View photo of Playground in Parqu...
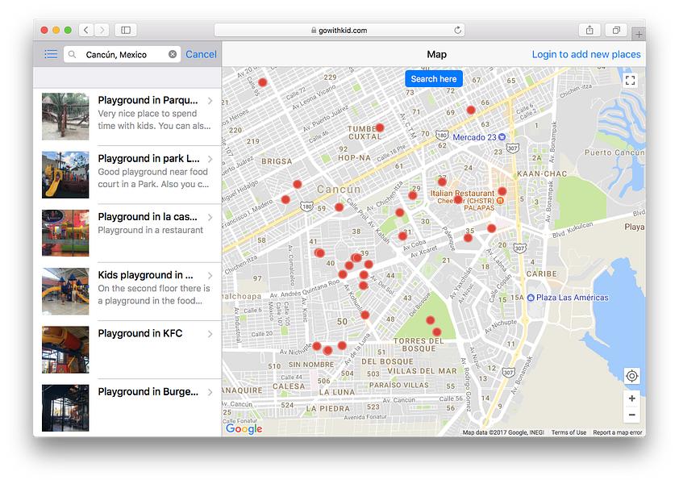The width and height of the screenshot is (679, 484). (65, 116)
